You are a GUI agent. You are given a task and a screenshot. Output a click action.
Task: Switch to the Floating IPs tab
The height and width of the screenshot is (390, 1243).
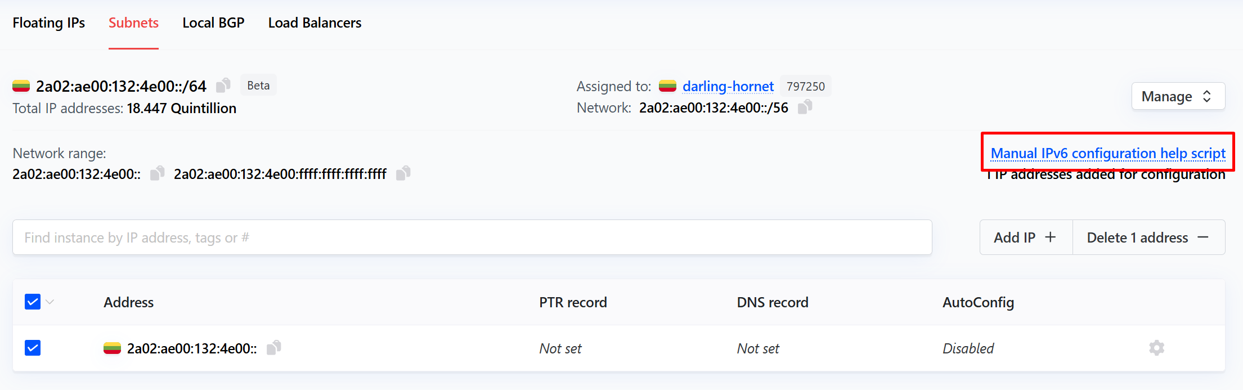tap(49, 23)
